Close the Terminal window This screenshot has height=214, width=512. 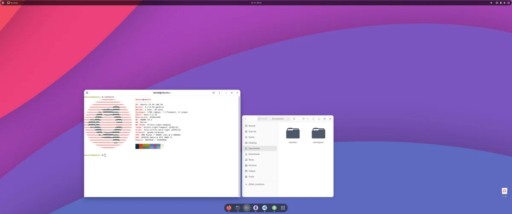click(x=237, y=93)
